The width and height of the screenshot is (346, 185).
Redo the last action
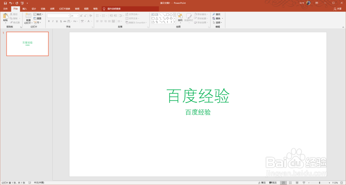point(17,3)
